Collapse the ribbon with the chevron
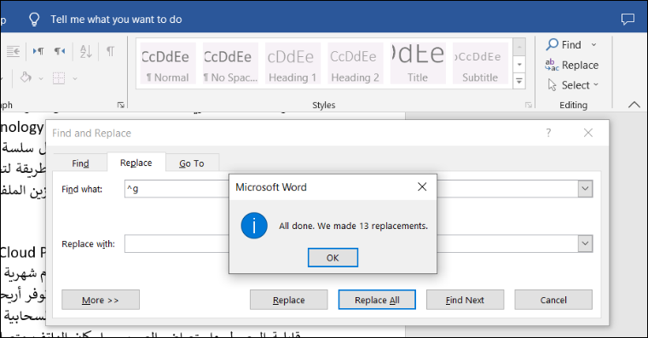The width and height of the screenshot is (648, 338). [634, 105]
